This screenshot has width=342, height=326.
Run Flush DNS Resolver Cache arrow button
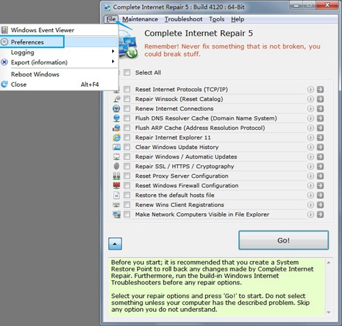[320, 118]
